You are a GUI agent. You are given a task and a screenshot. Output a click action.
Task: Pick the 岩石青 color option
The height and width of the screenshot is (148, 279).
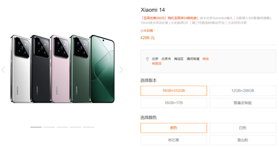[x=174, y=140]
